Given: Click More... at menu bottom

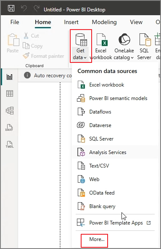Looking at the screenshot, I should pos(97,239).
